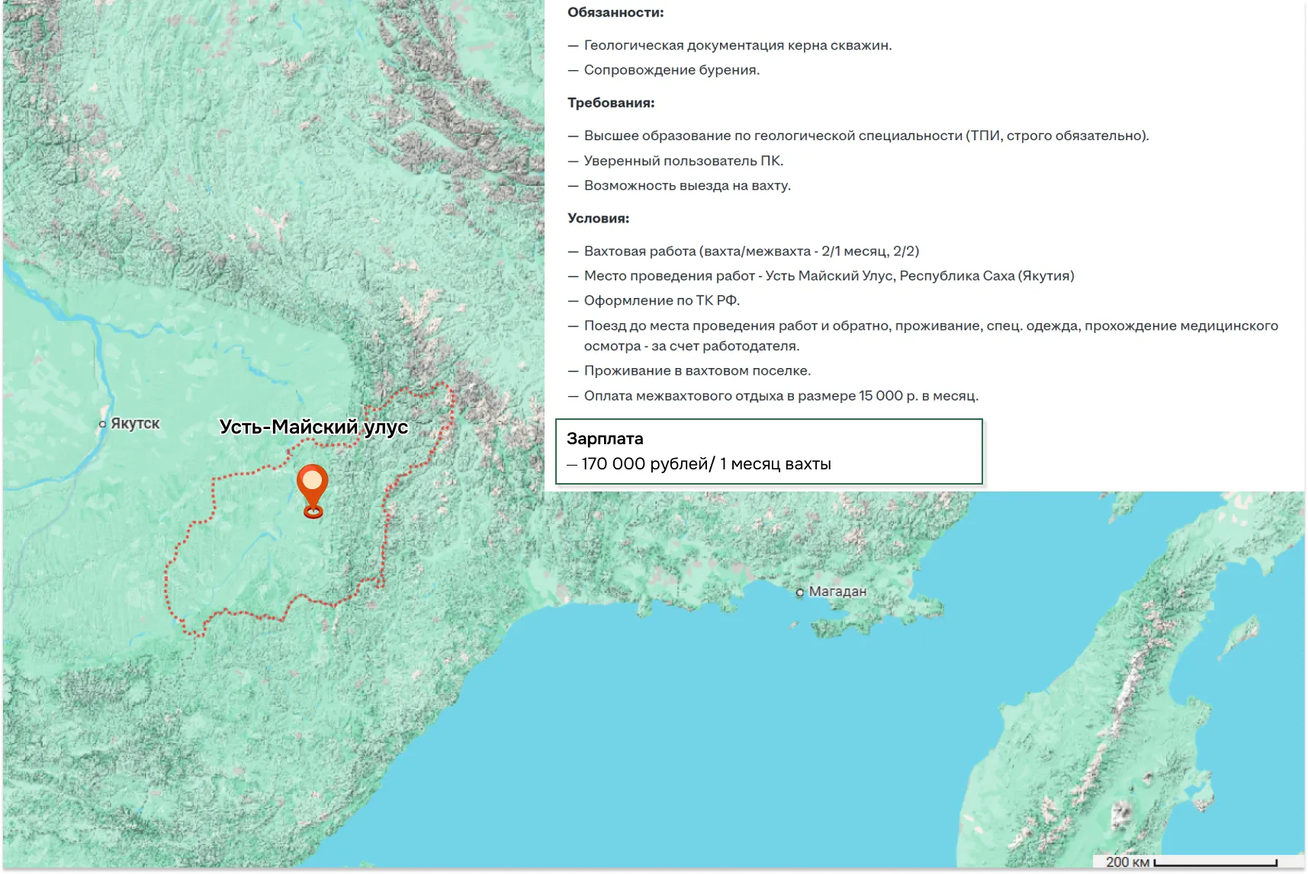Viewport: 1308px width, 874px height.
Task: Select the Высшее образование requirement line
Action: (x=866, y=136)
